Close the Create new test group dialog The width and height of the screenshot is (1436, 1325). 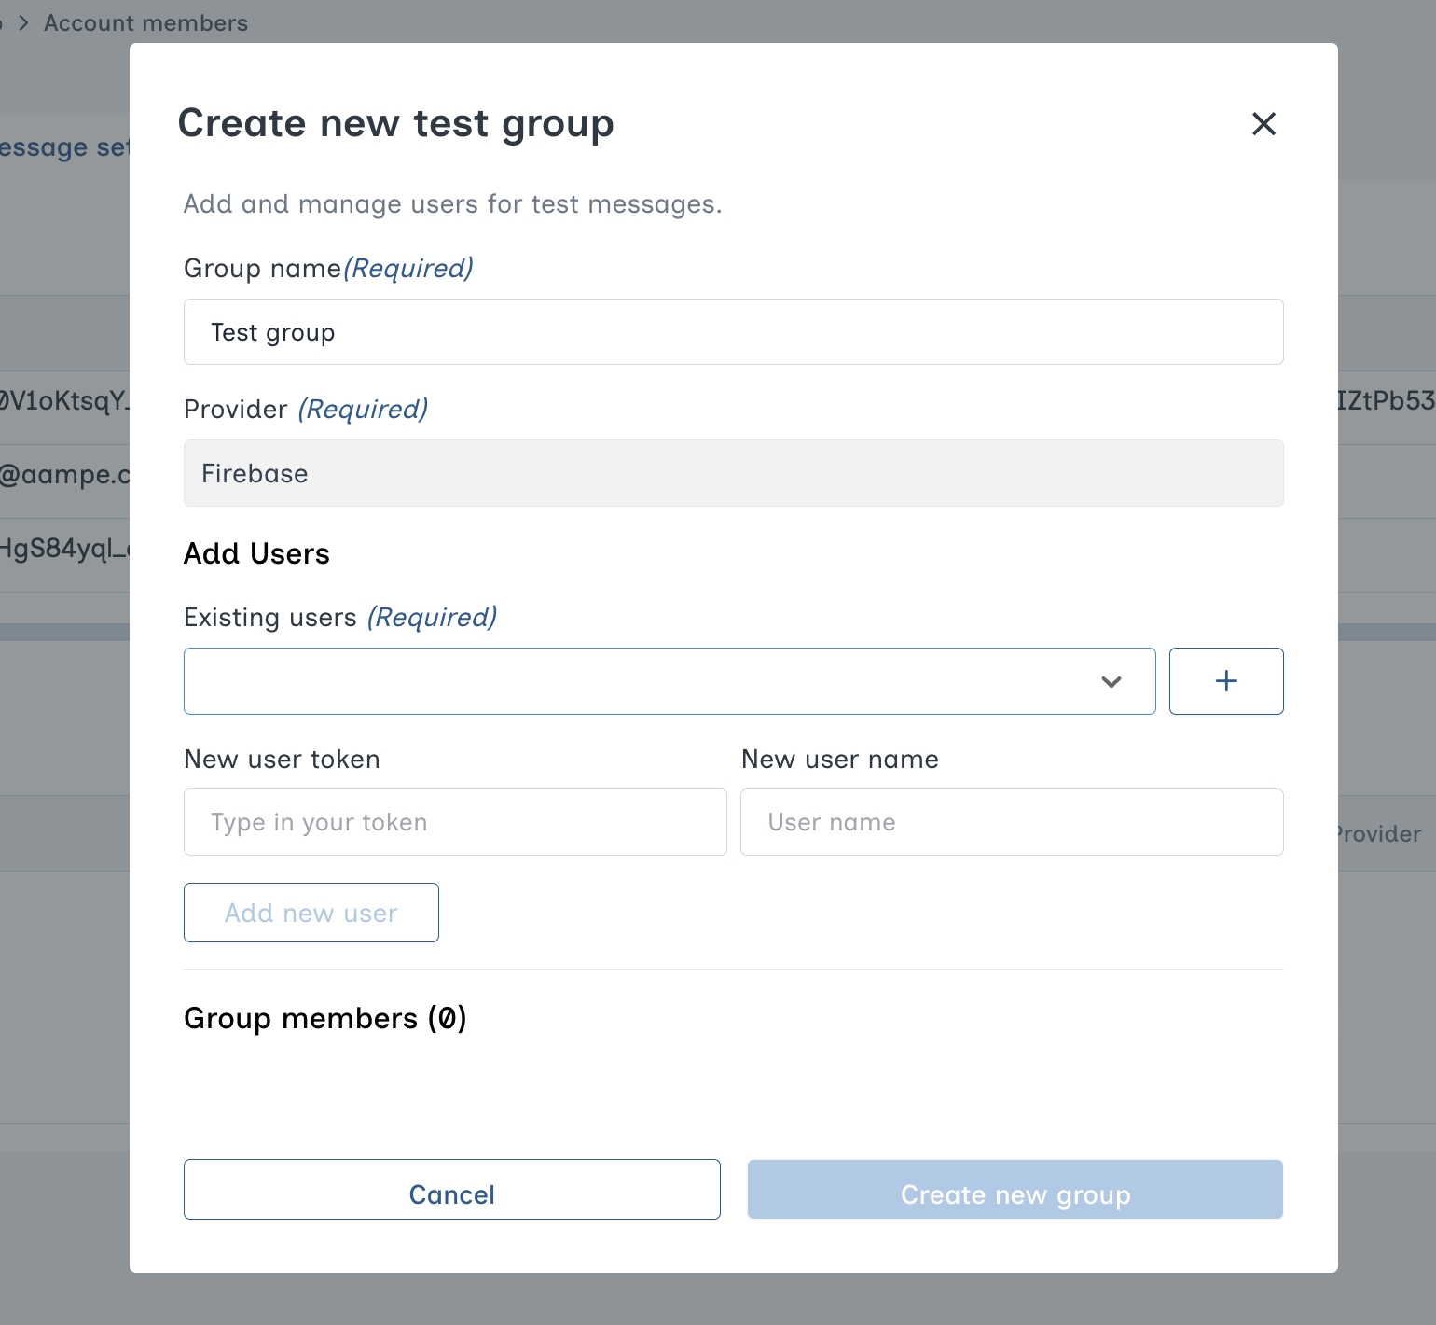[1263, 124]
